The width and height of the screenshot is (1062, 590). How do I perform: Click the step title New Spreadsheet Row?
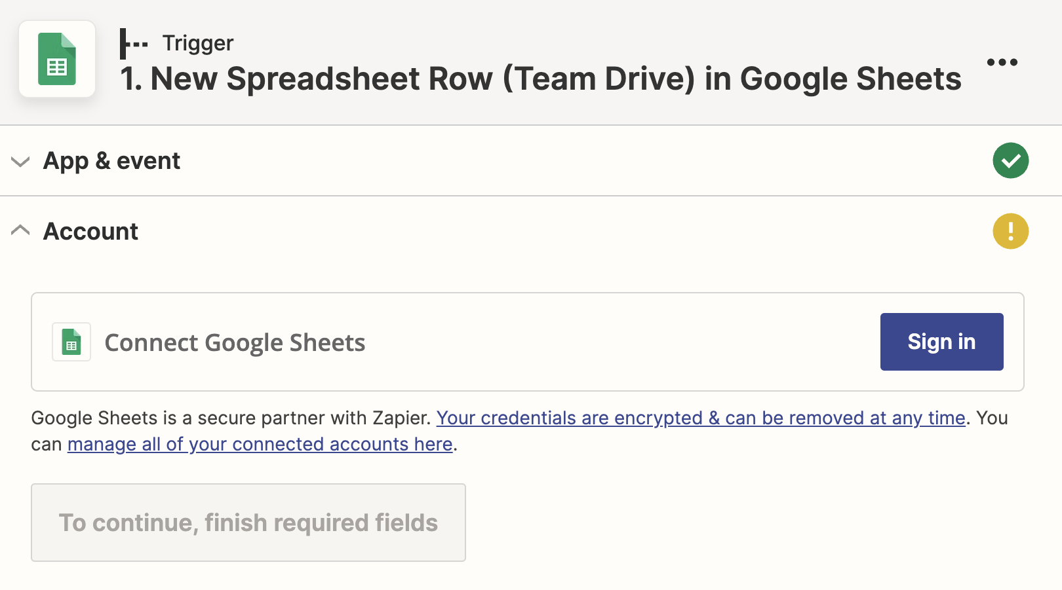click(x=541, y=79)
